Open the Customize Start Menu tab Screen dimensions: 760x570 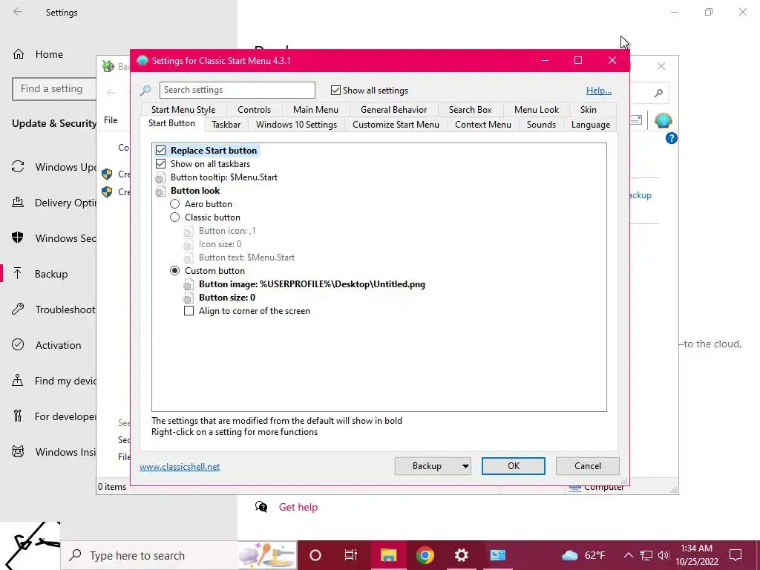tap(396, 125)
